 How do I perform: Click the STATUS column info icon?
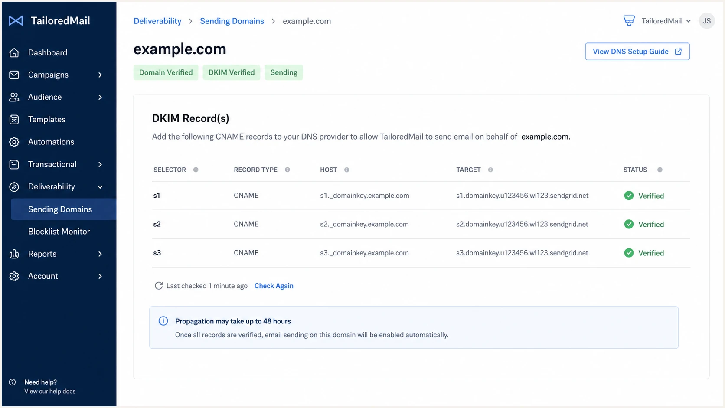tap(660, 170)
